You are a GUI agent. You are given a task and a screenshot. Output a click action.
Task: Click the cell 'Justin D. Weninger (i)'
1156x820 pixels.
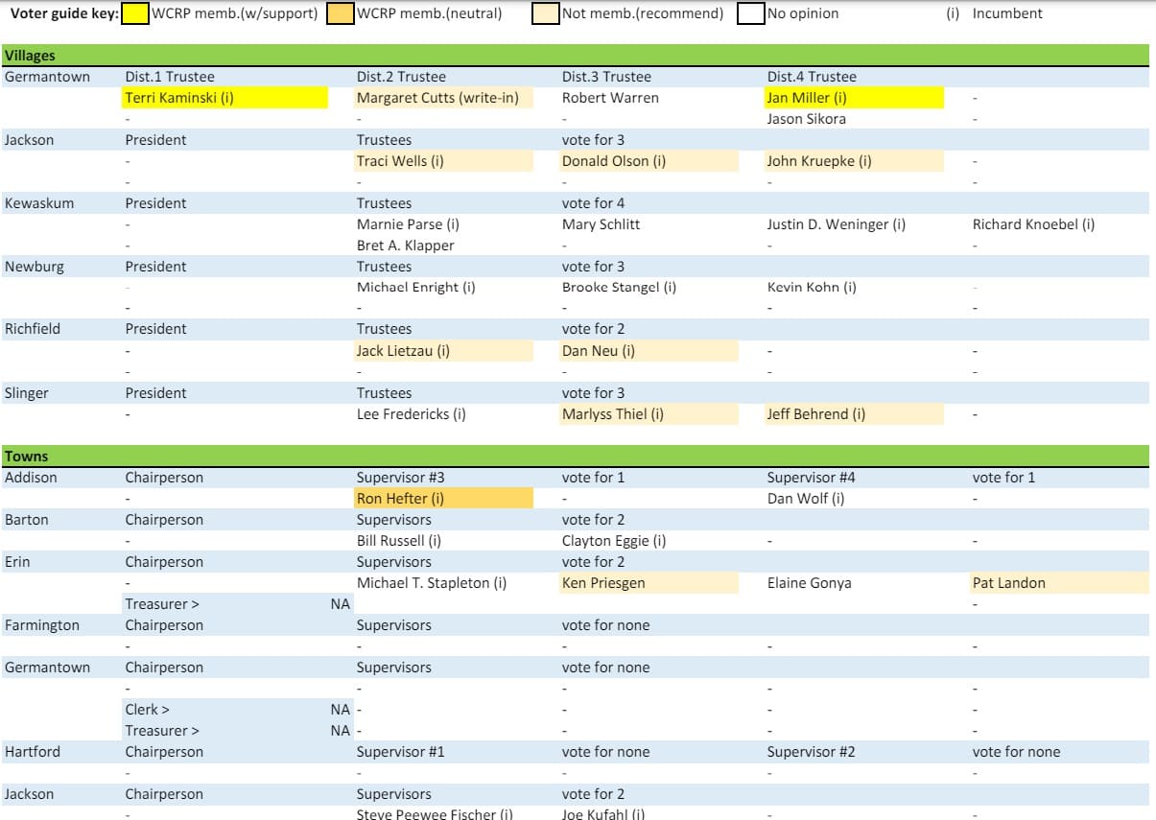[x=837, y=224]
